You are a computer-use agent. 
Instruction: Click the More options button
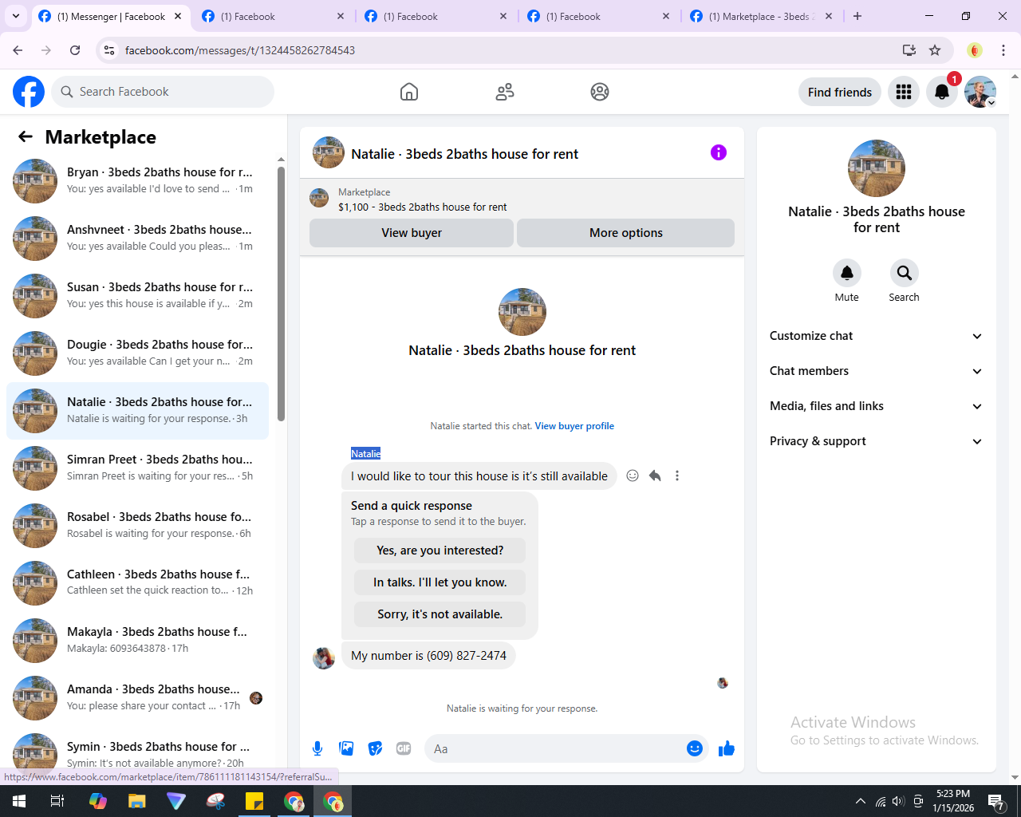point(626,233)
